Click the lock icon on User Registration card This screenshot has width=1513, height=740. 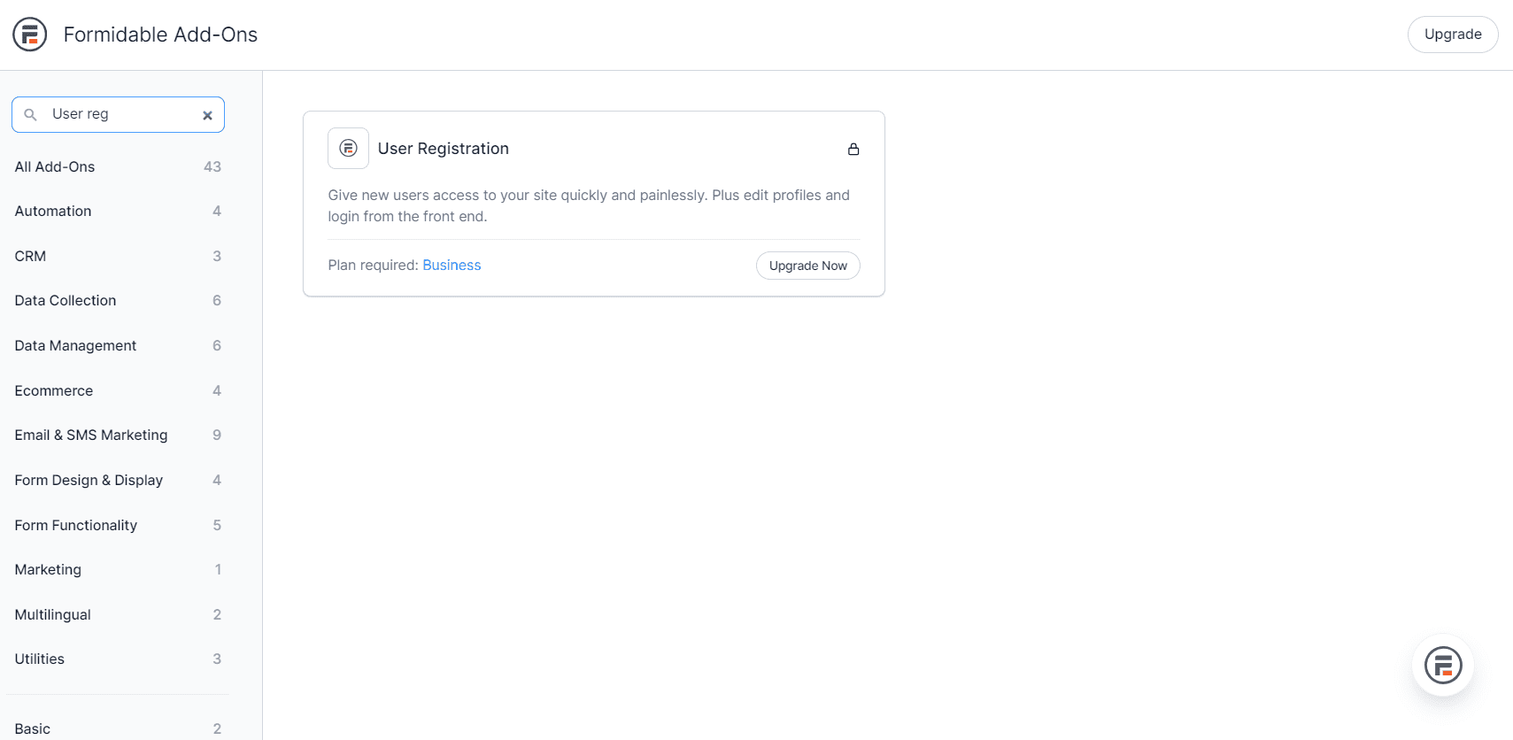(853, 149)
